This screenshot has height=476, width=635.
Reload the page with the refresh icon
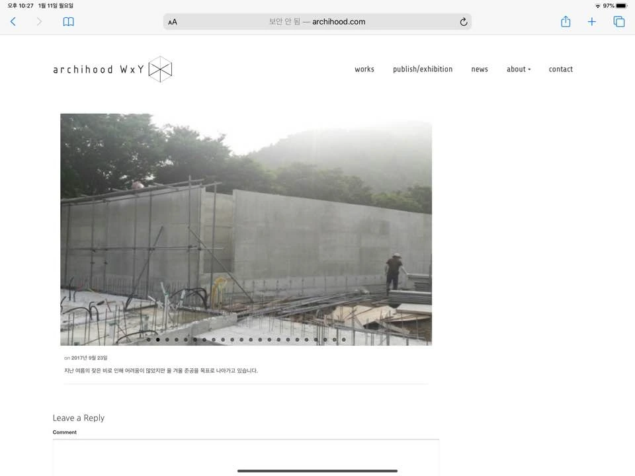point(464,22)
